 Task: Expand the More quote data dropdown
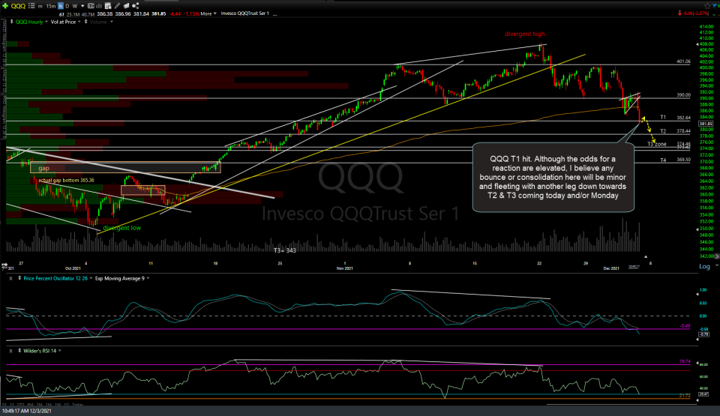208,13
